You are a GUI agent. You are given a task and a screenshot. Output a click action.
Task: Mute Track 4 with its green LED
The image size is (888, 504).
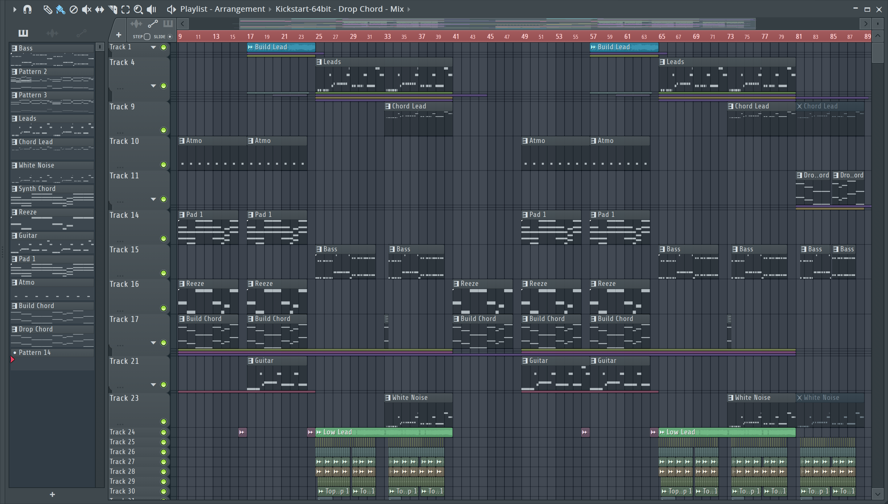point(163,86)
